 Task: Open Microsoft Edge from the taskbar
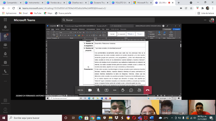click(81, 118)
